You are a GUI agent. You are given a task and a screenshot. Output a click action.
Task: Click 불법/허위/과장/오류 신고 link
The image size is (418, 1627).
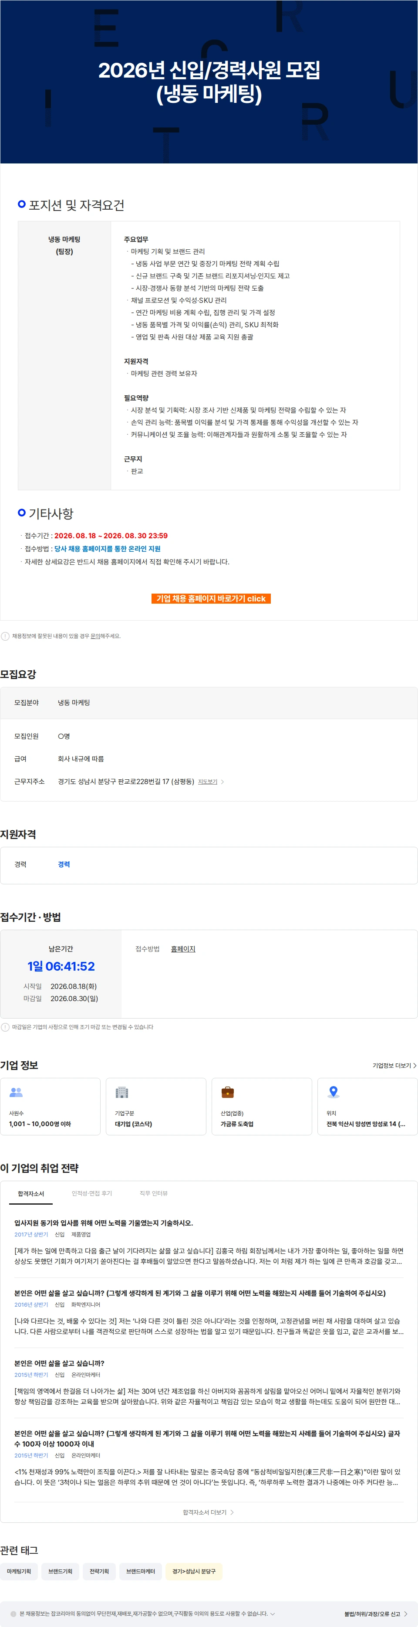click(x=376, y=1614)
